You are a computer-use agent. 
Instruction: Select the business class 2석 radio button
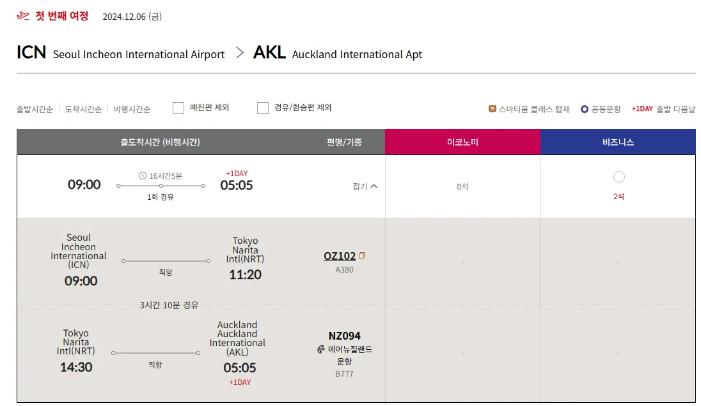pyautogui.click(x=618, y=177)
